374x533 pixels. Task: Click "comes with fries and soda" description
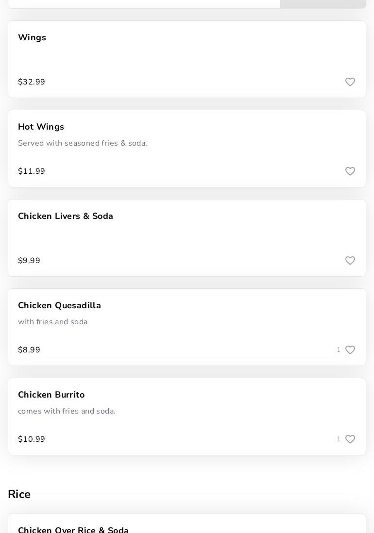(x=67, y=411)
